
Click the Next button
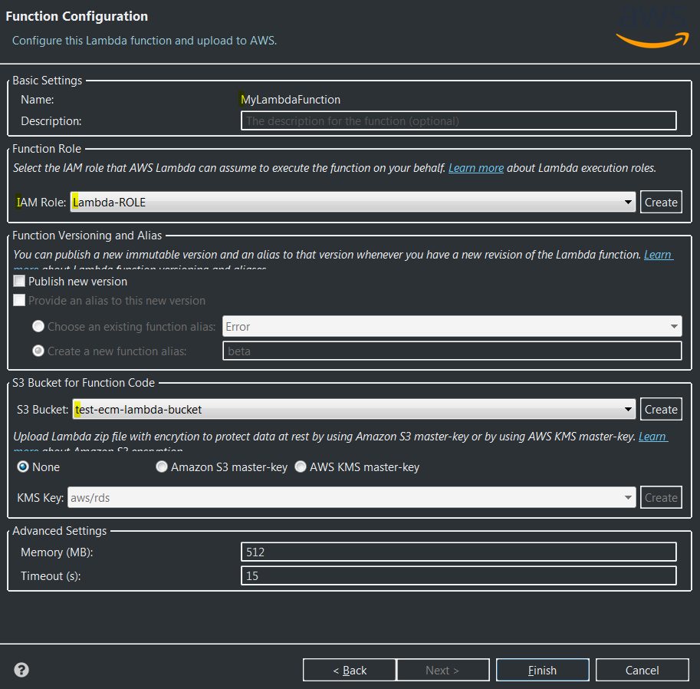(x=443, y=671)
